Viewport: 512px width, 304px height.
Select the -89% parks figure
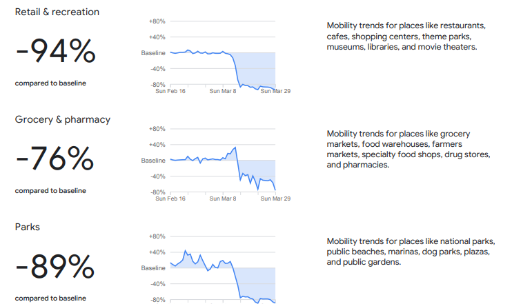55,267
